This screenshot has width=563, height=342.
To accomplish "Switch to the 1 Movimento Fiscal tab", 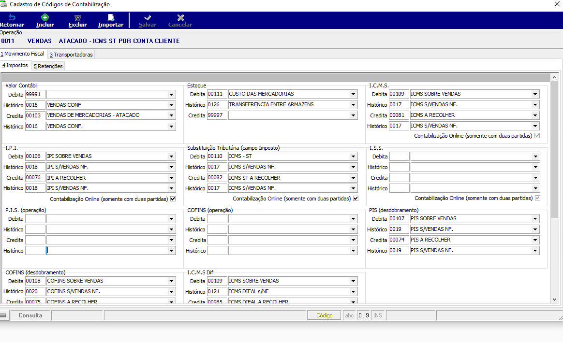I will pyautogui.click(x=22, y=54).
